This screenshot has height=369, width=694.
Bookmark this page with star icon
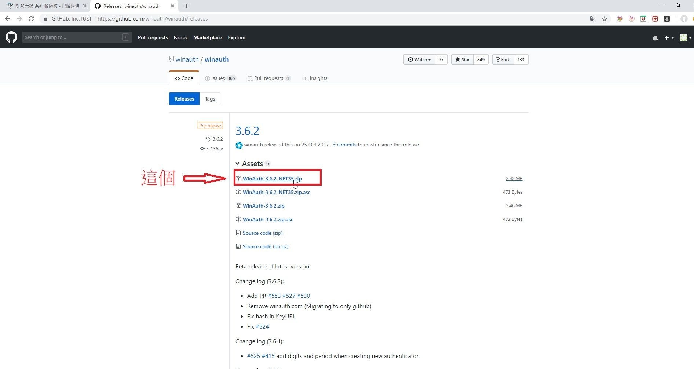point(604,19)
